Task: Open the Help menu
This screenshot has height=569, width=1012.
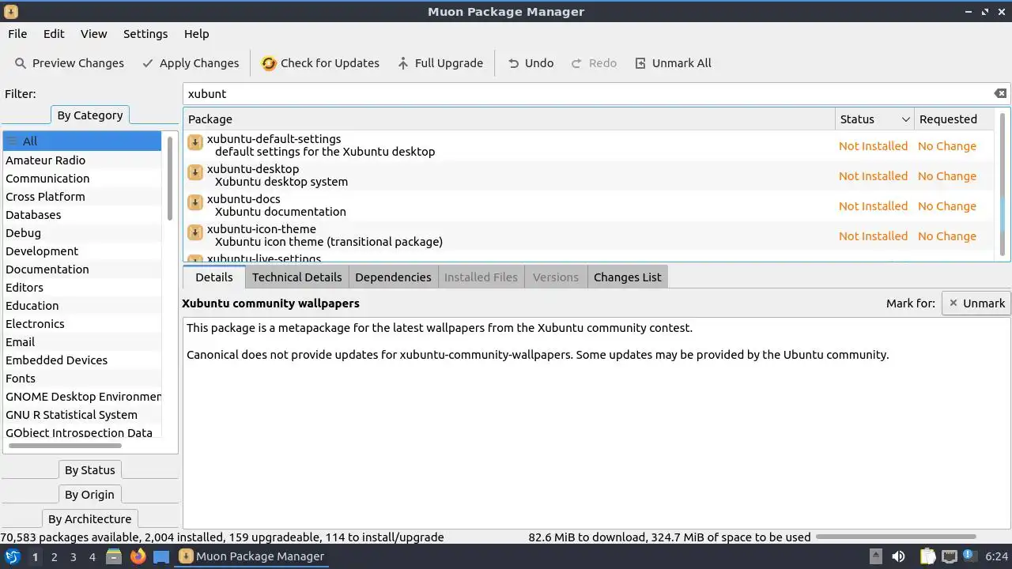Action: [196, 34]
